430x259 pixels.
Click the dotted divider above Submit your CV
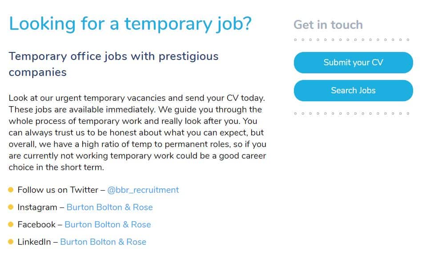pyautogui.click(x=352, y=40)
